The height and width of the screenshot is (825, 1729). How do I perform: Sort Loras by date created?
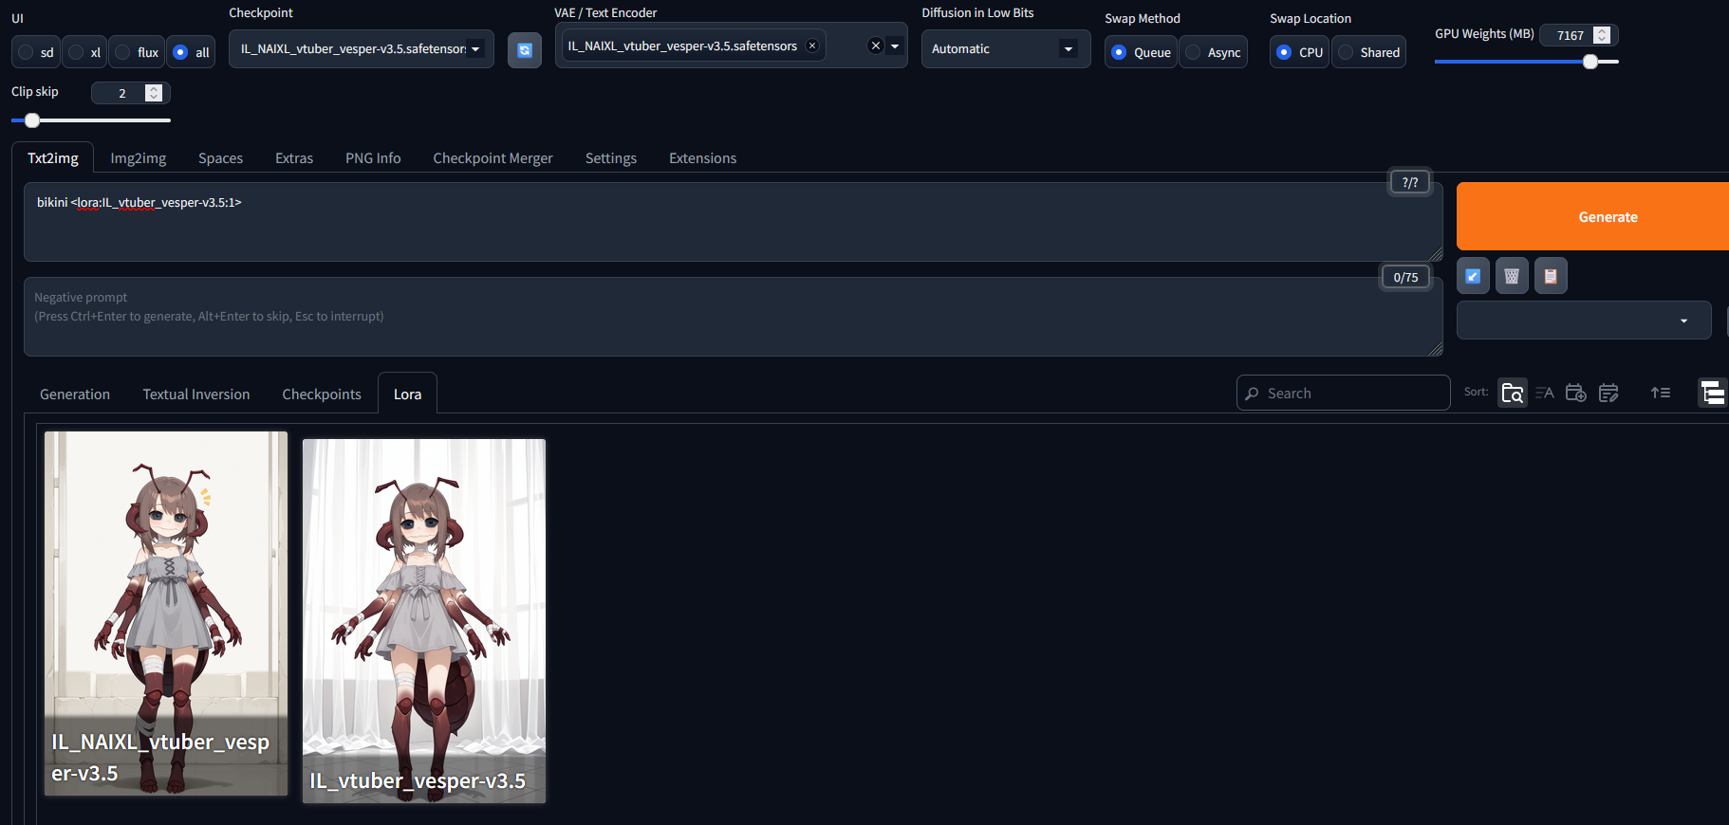pos(1576,393)
